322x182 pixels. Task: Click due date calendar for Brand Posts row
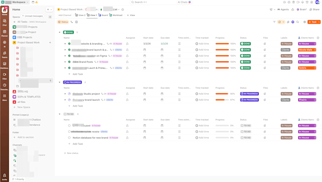[x=162, y=62]
